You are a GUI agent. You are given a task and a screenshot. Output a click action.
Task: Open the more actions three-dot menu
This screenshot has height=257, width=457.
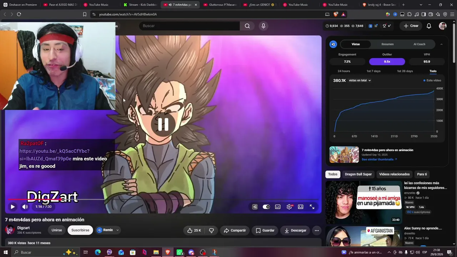317,231
